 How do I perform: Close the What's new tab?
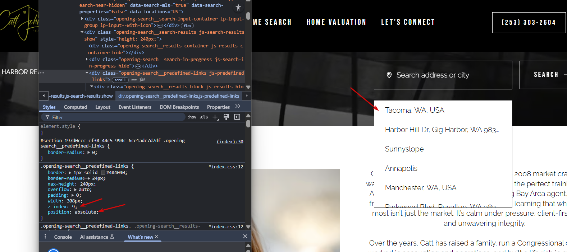click(x=156, y=237)
